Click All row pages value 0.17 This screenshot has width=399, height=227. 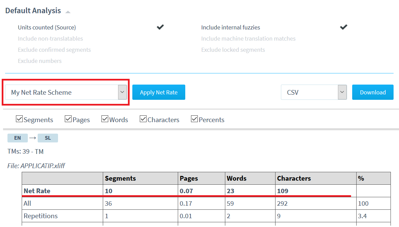click(186, 203)
